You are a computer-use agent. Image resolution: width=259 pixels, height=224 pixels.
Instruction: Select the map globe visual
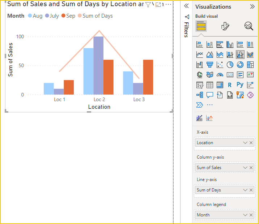pos(200,75)
